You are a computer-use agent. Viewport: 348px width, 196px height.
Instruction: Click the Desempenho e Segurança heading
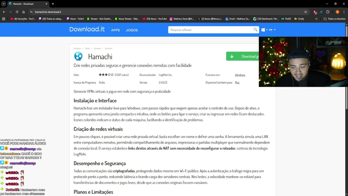pyautogui.click(x=100, y=163)
